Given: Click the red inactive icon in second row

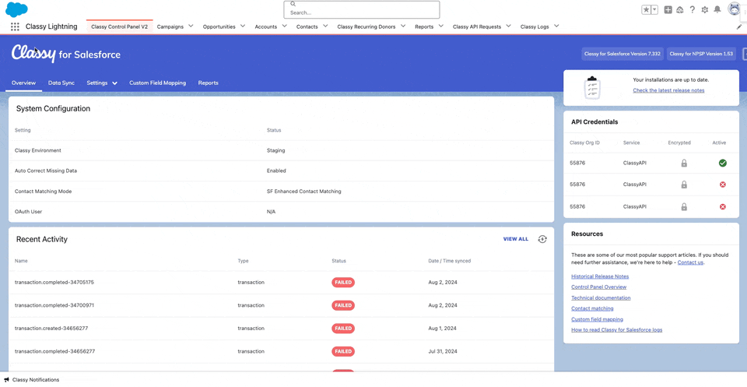Looking at the screenshot, I should (722, 185).
